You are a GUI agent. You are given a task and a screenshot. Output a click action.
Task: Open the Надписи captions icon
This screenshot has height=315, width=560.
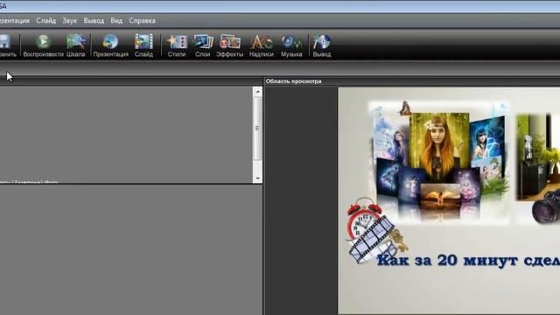click(x=262, y=42)
